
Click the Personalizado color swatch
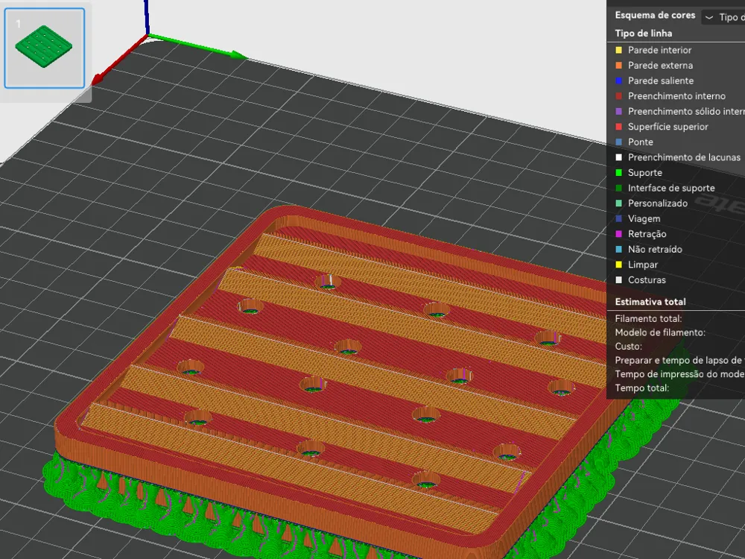[x=618, y=203]
